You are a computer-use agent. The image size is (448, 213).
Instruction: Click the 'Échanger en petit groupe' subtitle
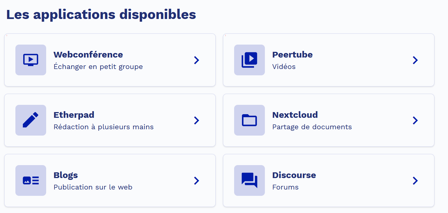(x=98, y=67)
